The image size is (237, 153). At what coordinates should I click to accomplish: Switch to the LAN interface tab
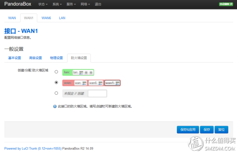point(62,18)
